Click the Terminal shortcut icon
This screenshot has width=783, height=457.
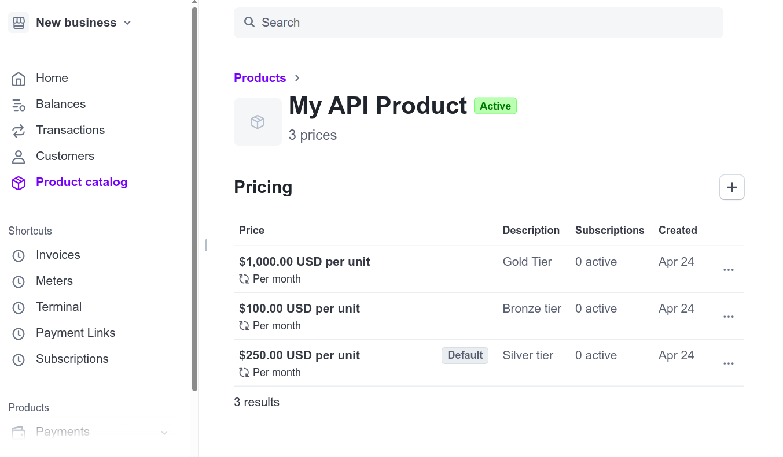(19, 307)
